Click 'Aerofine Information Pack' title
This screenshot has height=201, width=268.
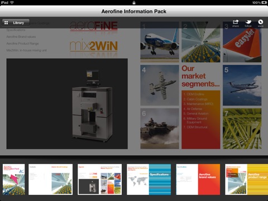(134, 11)
